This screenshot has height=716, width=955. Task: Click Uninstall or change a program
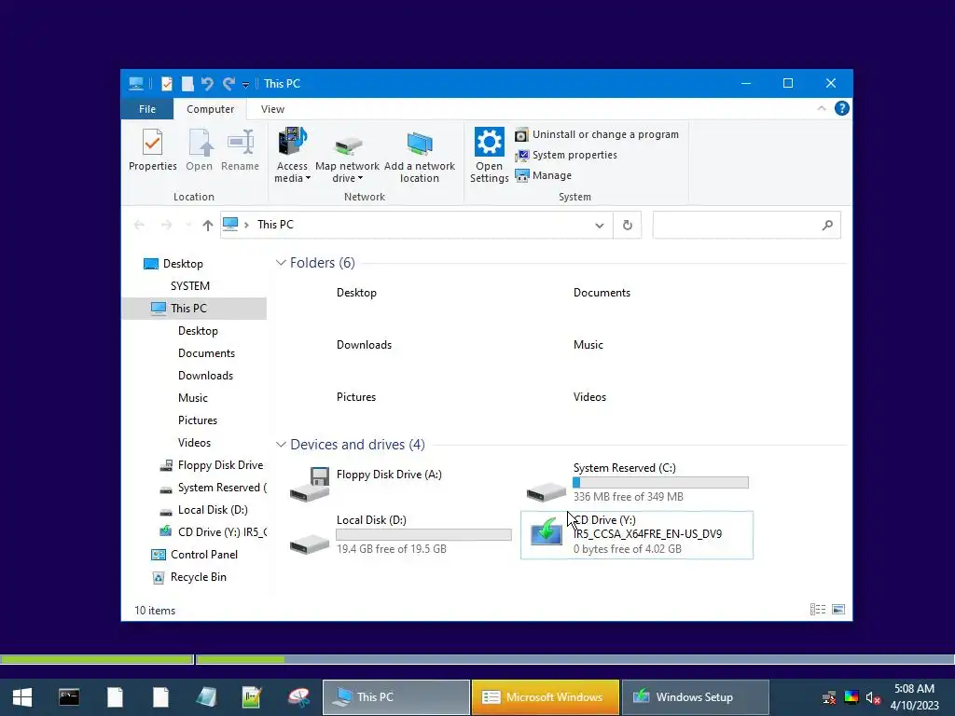click(597, 134)
